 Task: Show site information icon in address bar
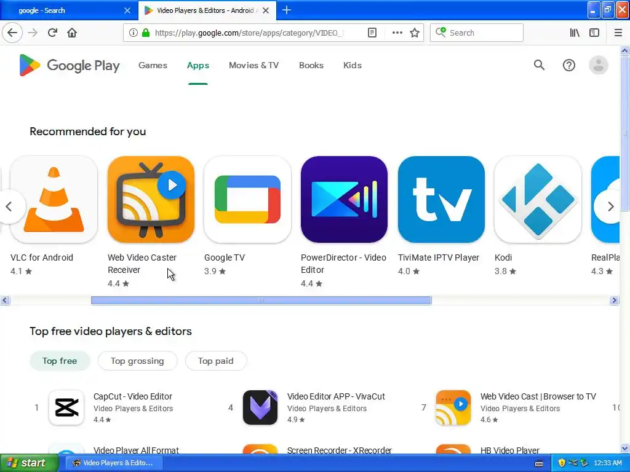pyautogui.click(x=134, y=33)
